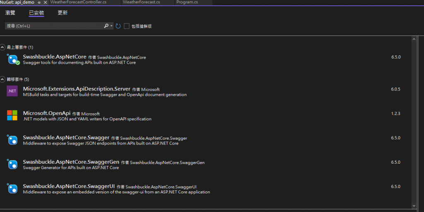Click the search magnifier icon
The height and width of the screenshot is (212, 424).
tap(106, 26)
